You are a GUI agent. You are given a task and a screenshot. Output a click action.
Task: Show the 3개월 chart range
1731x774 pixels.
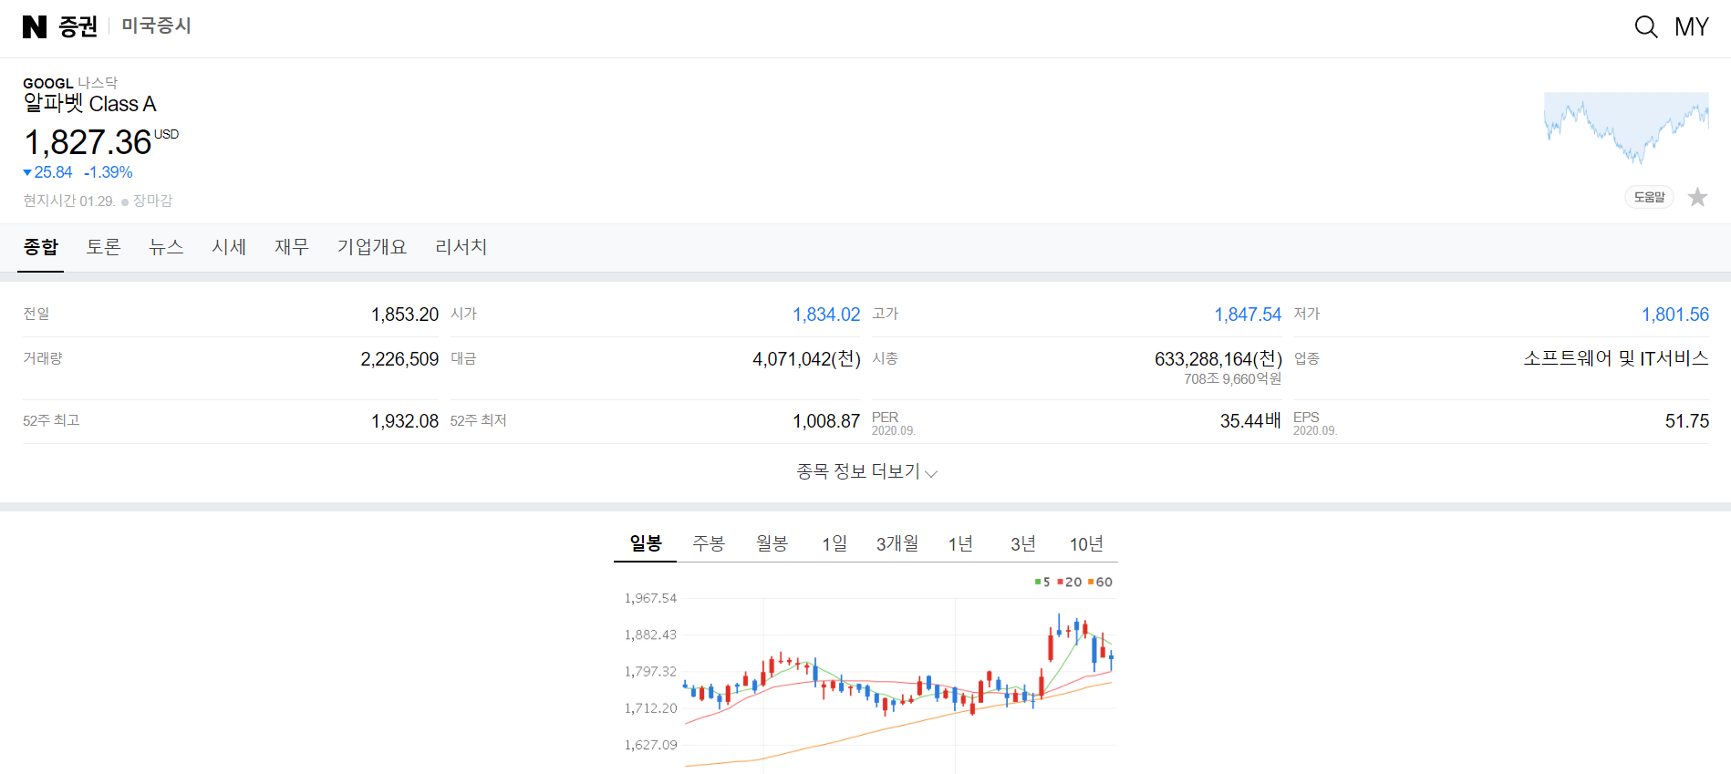897,544
